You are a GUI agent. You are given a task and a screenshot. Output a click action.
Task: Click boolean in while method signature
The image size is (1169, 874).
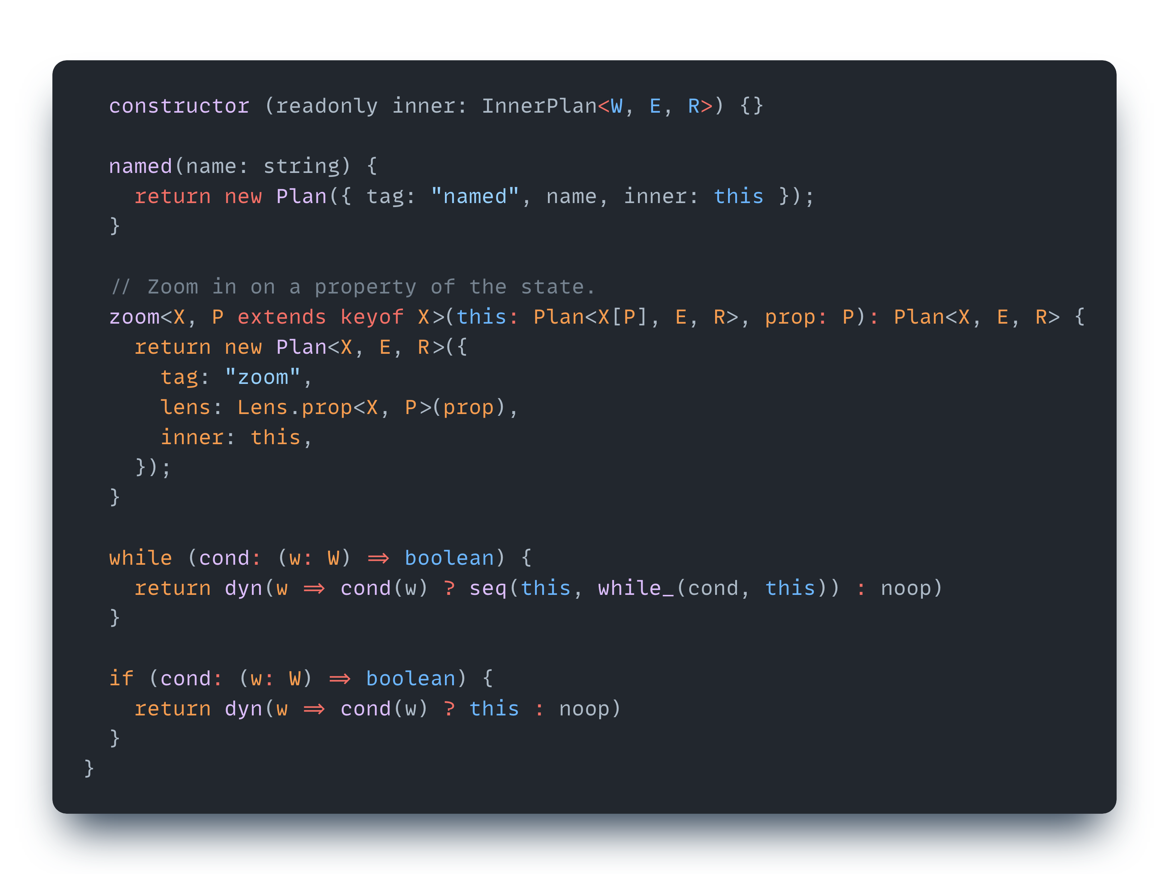point(449,558)
